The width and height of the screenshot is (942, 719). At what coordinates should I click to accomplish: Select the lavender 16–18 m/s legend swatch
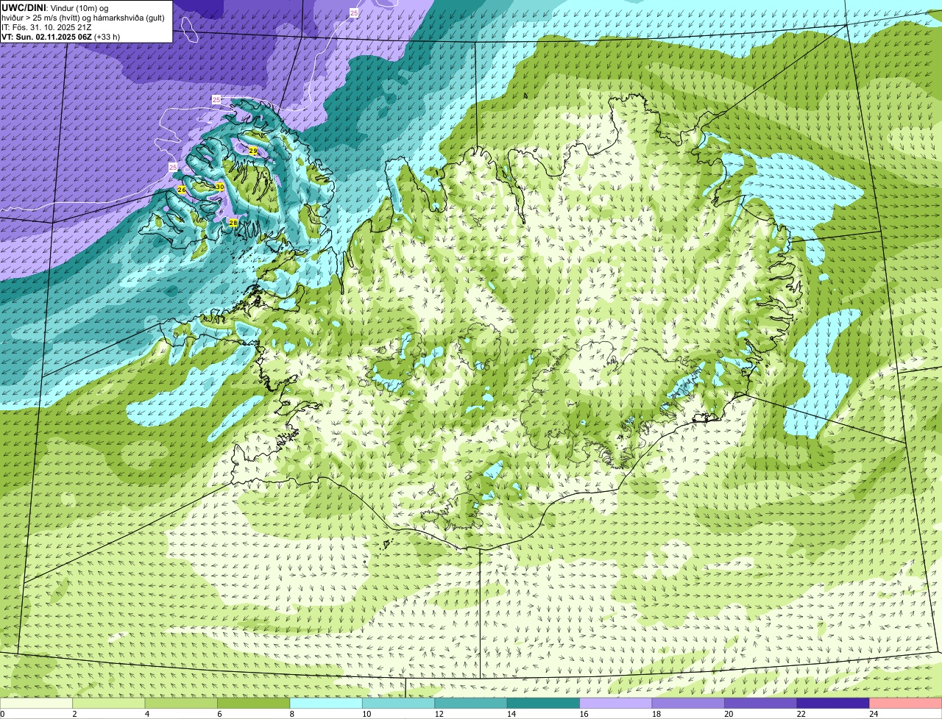616,703
